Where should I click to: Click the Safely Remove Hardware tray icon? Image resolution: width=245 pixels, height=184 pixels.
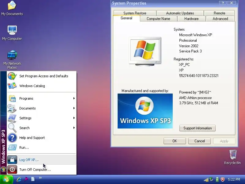click(x=211, y=179)
